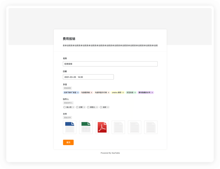Focus the 名称 input containing 任务安排
The width and height of the screenshot is (220, 169).
[x=110, y=64]
